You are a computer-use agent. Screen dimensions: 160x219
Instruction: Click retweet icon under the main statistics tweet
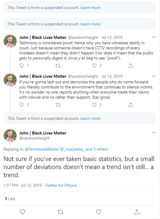tap(60, 212)
